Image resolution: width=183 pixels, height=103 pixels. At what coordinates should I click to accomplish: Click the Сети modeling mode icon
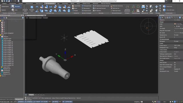pos(13,10)
